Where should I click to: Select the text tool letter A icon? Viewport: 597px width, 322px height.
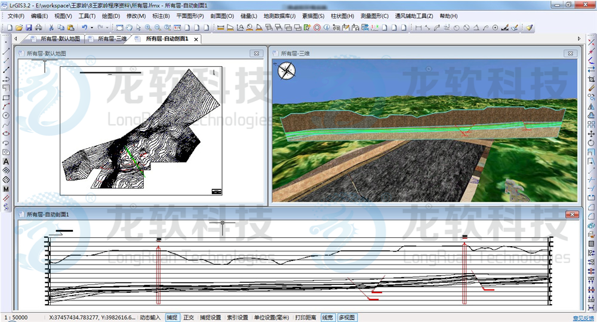click(6, 161)
